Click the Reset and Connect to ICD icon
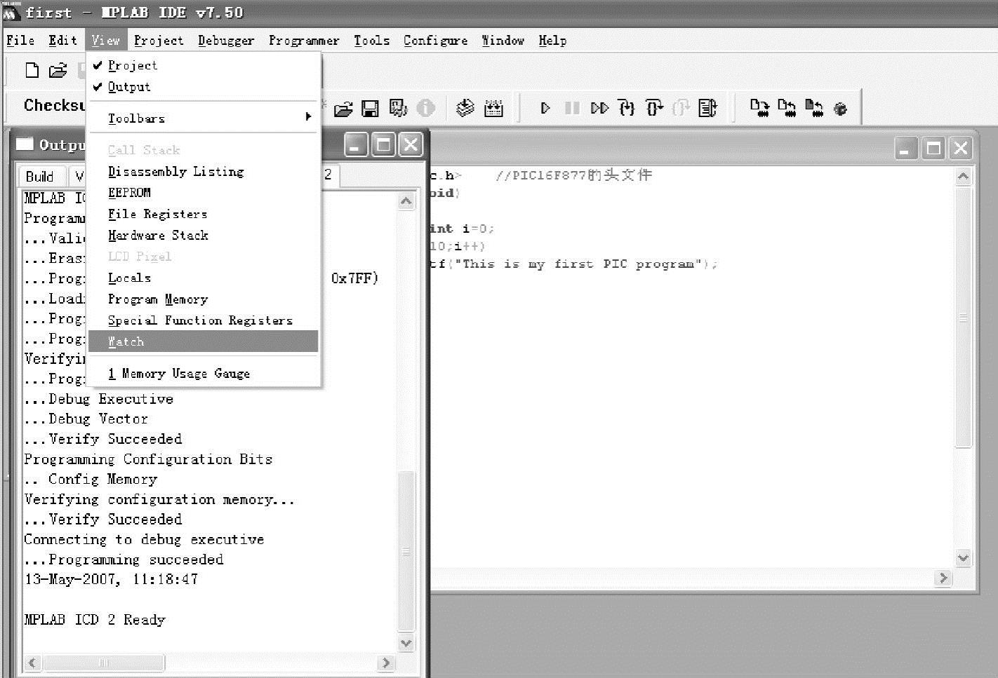 click(x=840, y=109)
